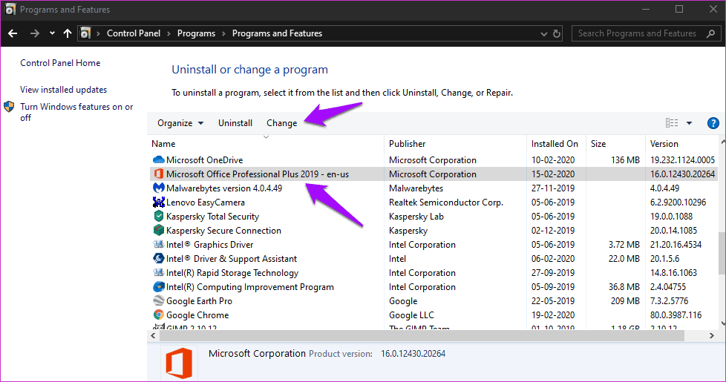Click the Google Chrome icon in list

(158, 315)
